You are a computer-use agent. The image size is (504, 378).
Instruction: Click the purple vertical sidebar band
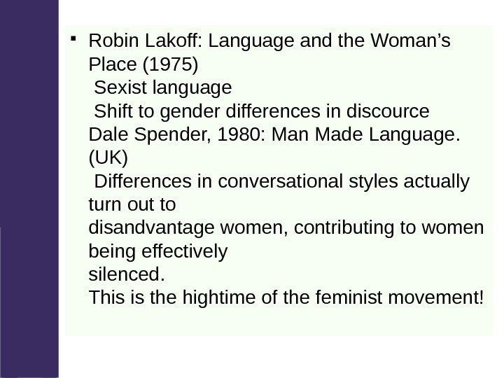[x=28, y=189]
